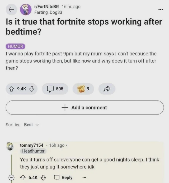The height and width of the screenshot is (183, 169).
Task: Go back using the left arrow
Action: click(x=11, y=10)
